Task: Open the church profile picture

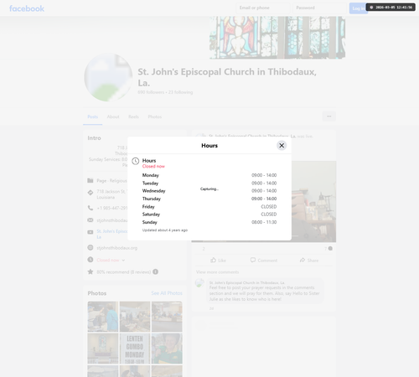Action: pos(108,77)
